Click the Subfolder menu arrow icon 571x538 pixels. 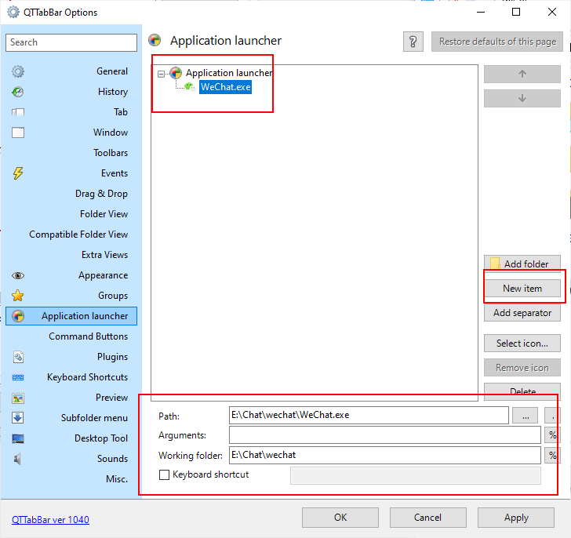pos(18,418)
